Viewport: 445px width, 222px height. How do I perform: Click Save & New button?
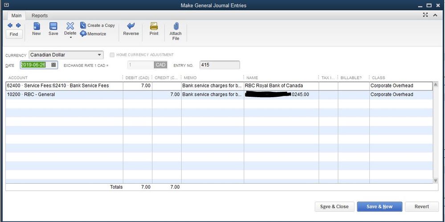coord(380,207)
